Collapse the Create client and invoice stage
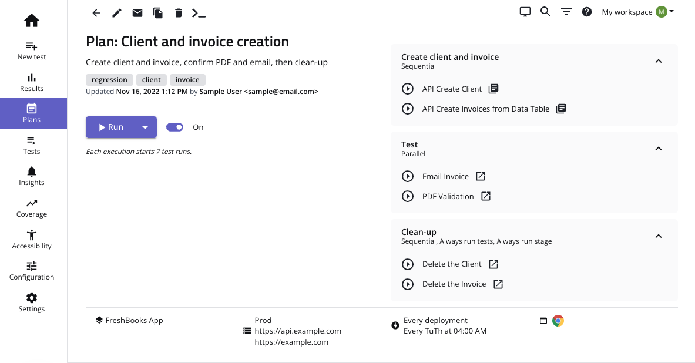The width and height of the screenshot is (695, 363). click(x=658, y=61)
